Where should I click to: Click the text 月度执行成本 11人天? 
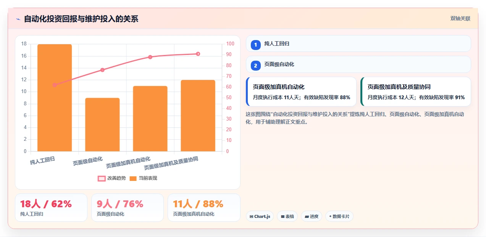pyautogui.click(x=277, y=98)
